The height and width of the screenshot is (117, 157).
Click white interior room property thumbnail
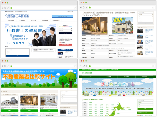pos(49,100)
